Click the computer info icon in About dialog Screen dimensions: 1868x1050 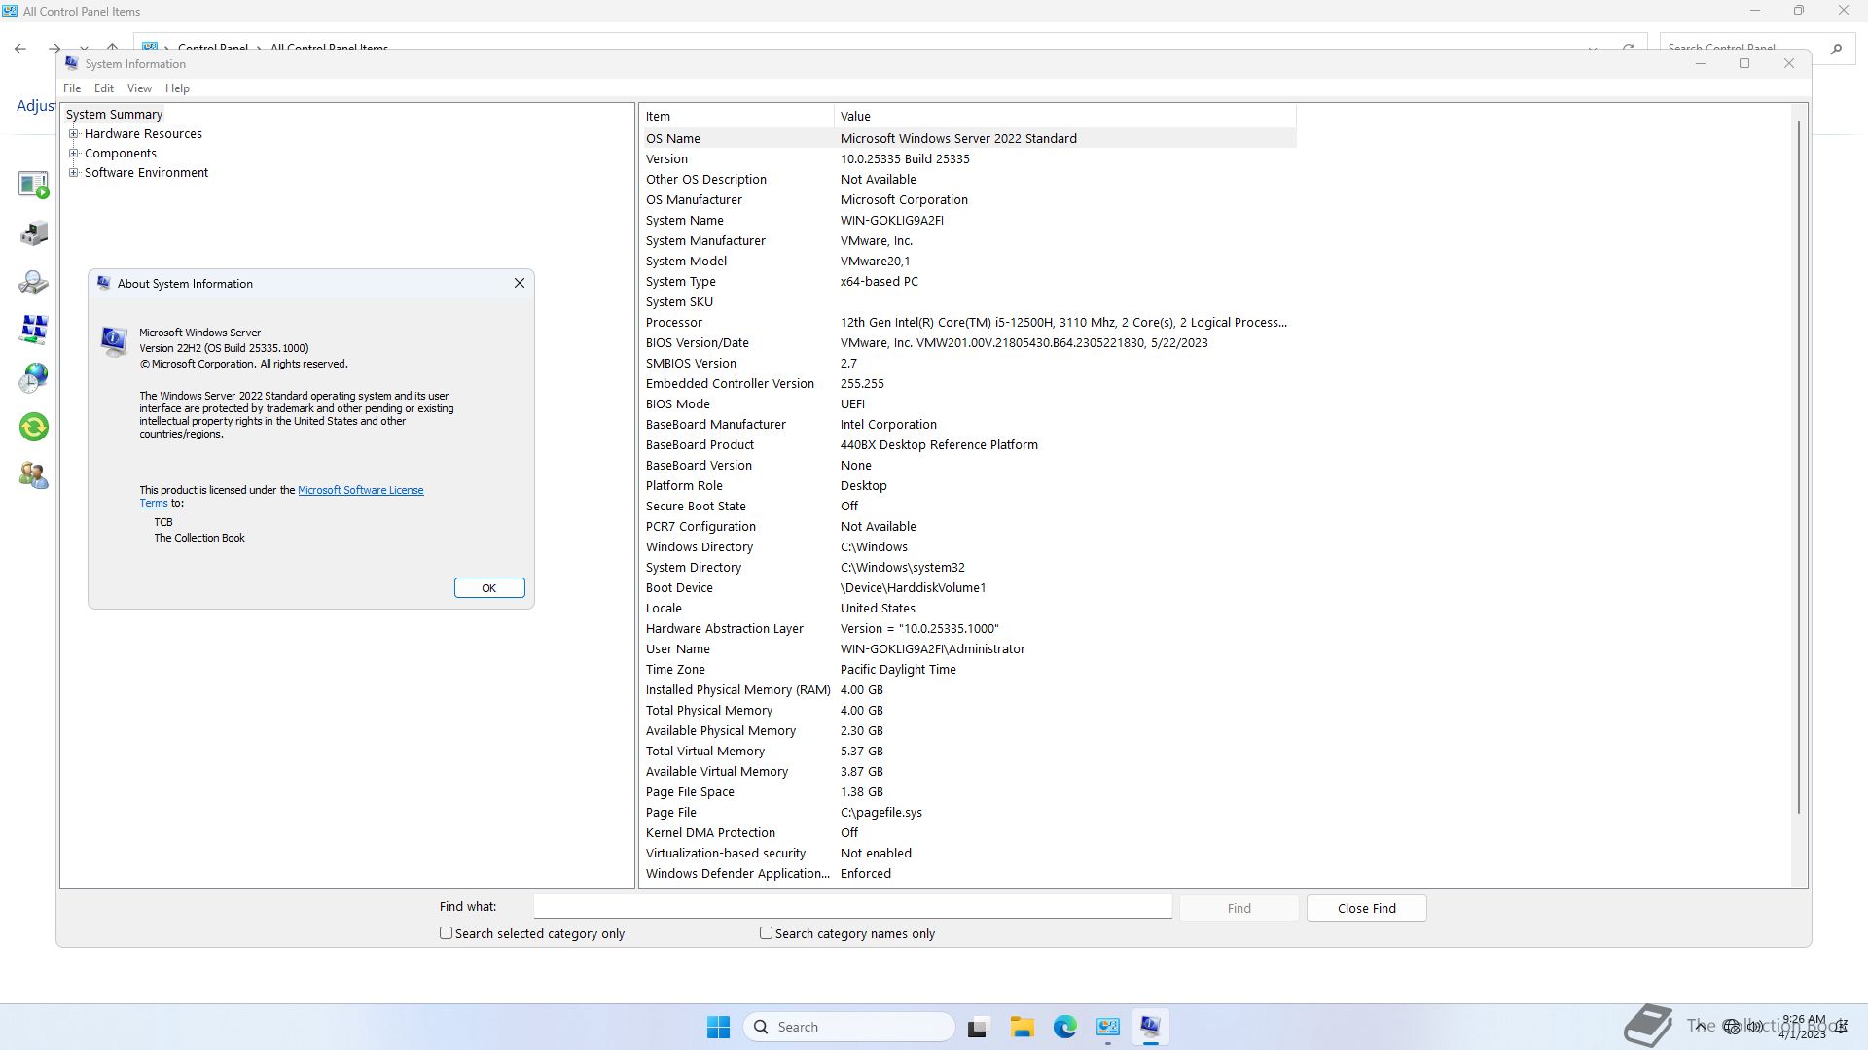[114, 341]
